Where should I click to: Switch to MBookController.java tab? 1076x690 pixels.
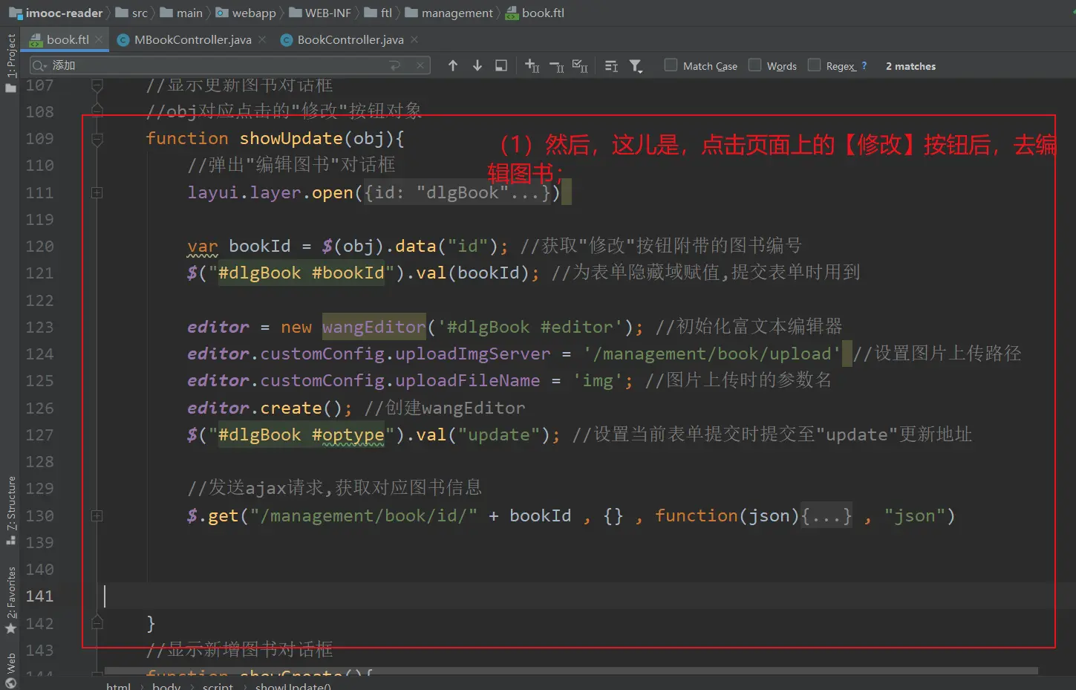point(192,40)
